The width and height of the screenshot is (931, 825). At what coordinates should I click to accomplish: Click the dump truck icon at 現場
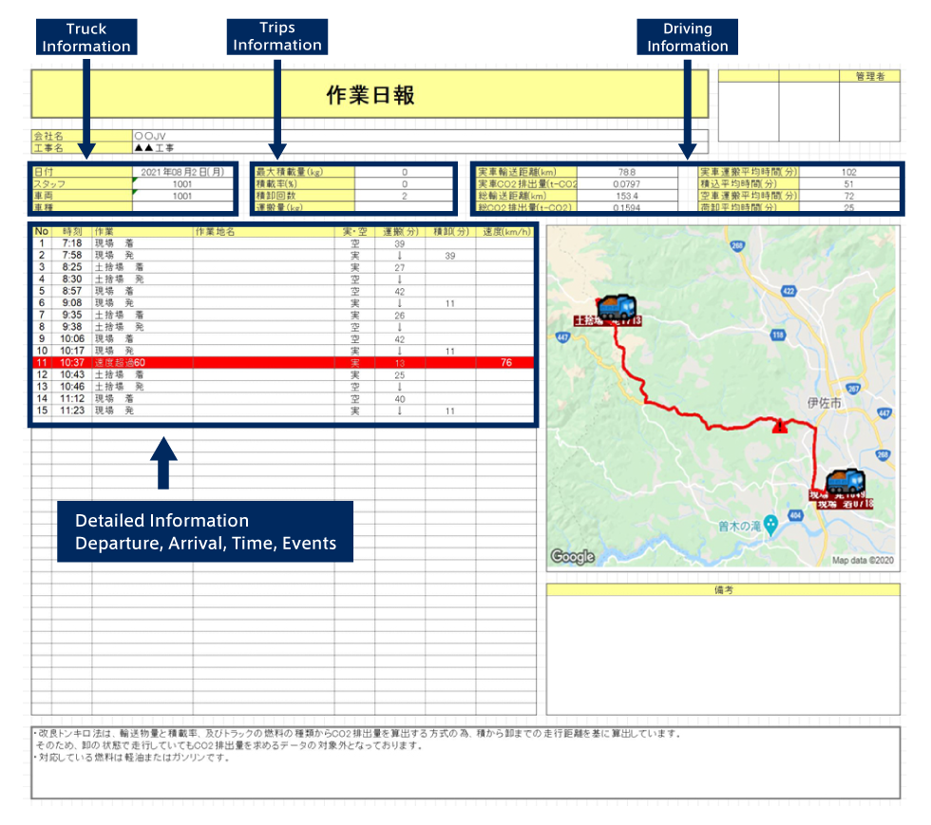click(x=844, y=482)
